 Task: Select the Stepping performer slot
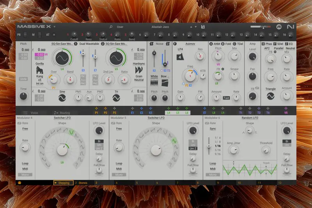click(64, 182)
